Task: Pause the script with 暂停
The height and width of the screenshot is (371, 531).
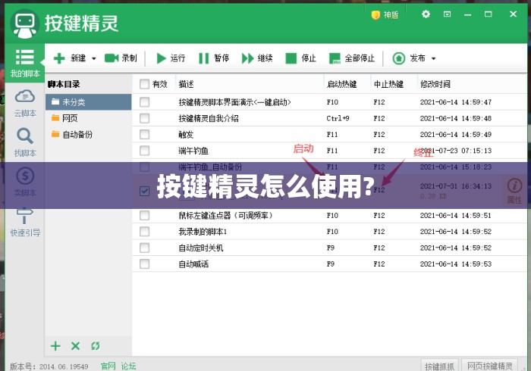Action: [214, 58]
